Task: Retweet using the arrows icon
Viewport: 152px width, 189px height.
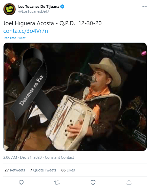Action: [57, 183]
